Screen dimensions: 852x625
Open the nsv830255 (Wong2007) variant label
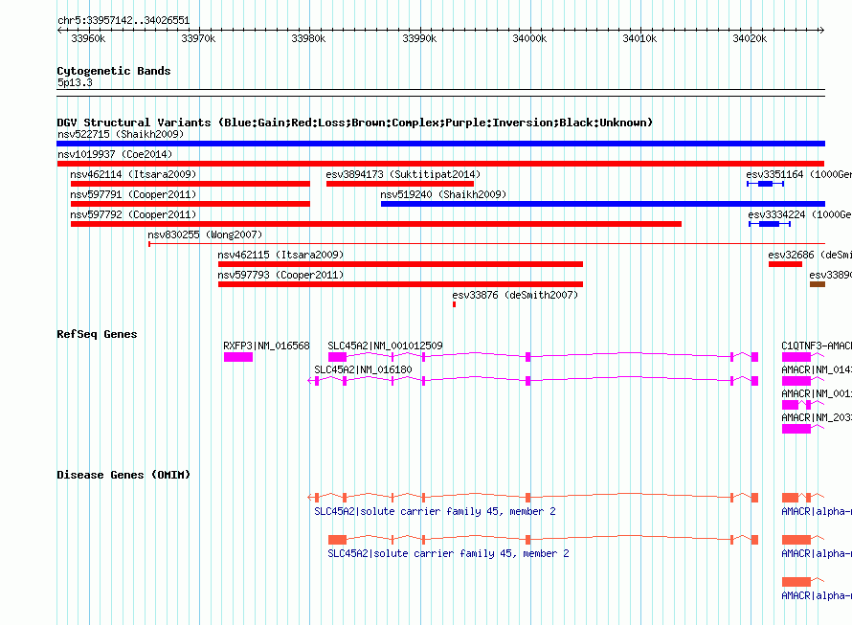point(205,234)
